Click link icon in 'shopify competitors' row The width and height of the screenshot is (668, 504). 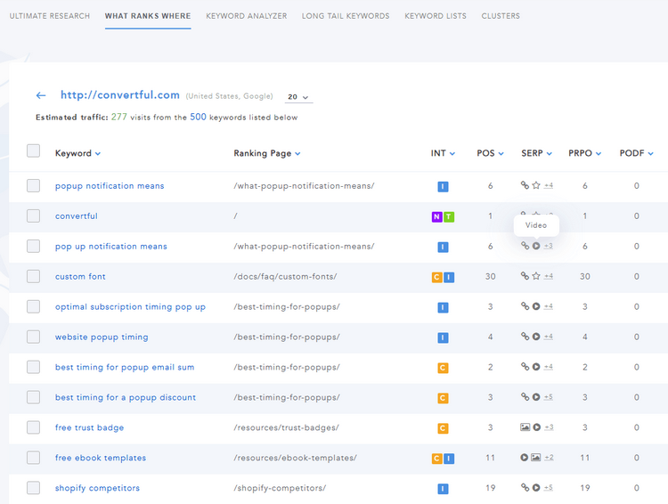coord(525,487)
